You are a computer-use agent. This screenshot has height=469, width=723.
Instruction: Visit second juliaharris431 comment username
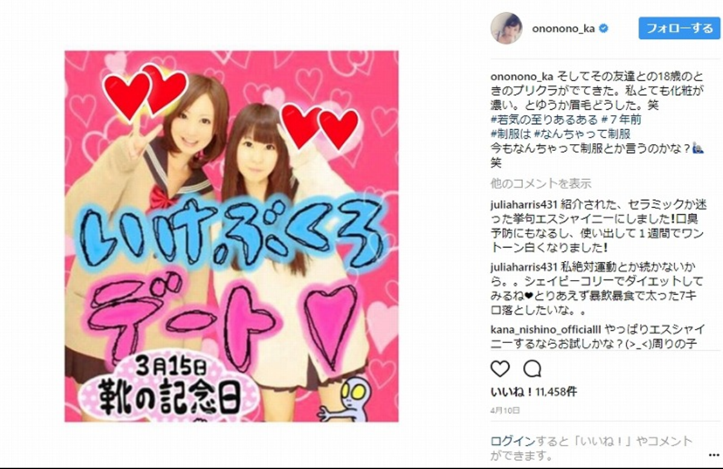[x=524, y=266]
